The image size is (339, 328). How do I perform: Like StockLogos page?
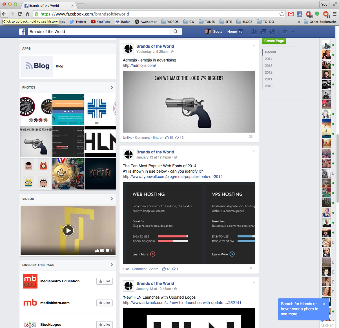(105, 325)
